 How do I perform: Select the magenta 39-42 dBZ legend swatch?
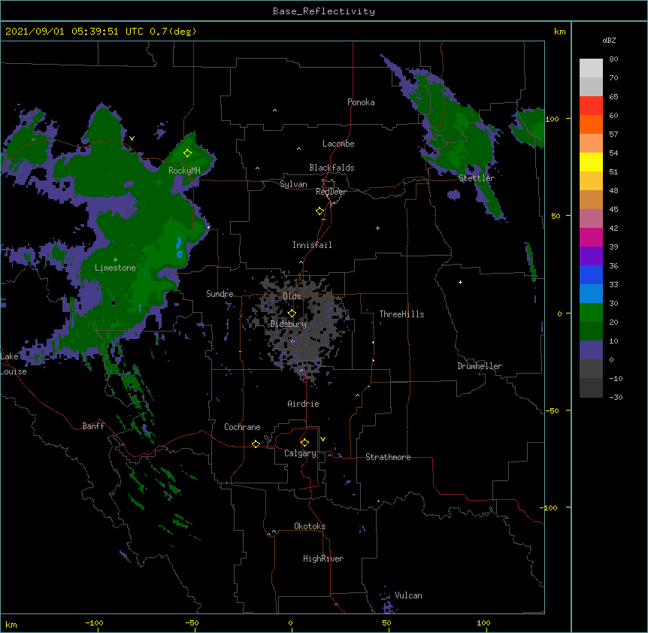pos(591,237)
